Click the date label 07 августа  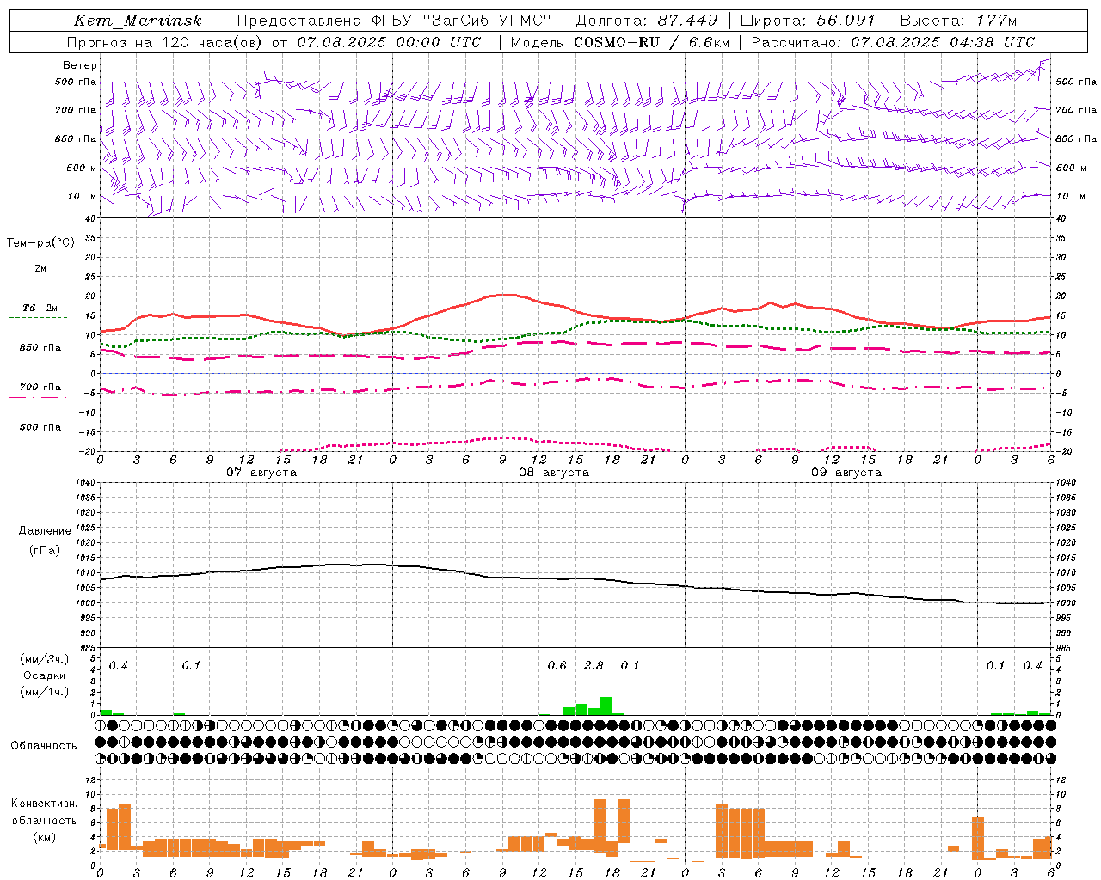(x=261, y=473)
